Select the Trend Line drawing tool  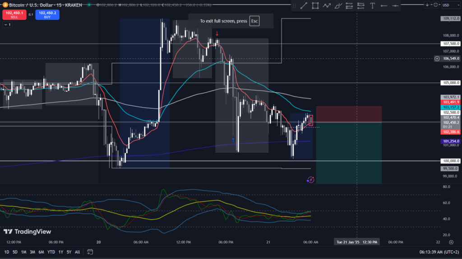[304, 5]
